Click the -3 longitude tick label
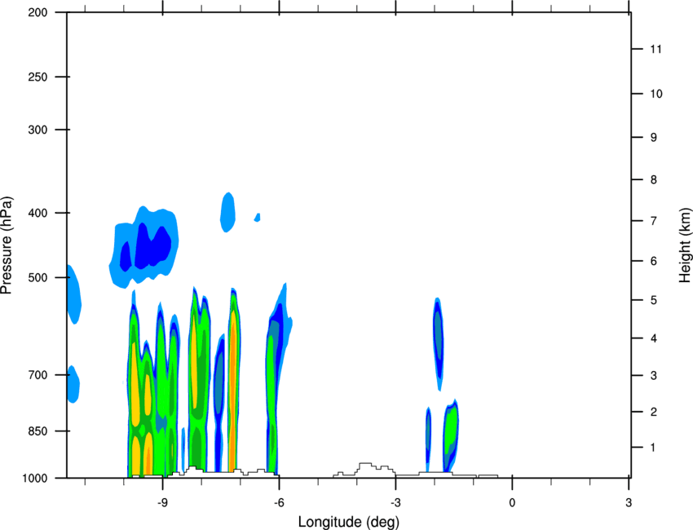The width and height of the screenshot is (693, 530). click(395, 503)
